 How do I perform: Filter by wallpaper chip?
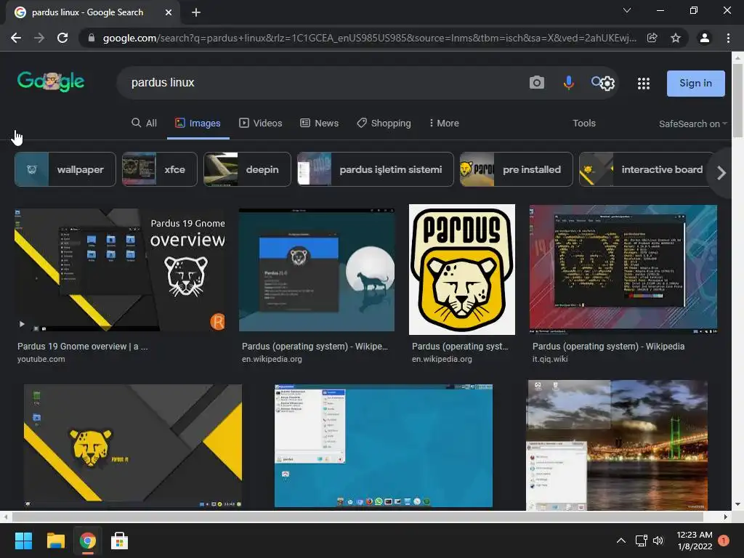(x=65, y=169)
